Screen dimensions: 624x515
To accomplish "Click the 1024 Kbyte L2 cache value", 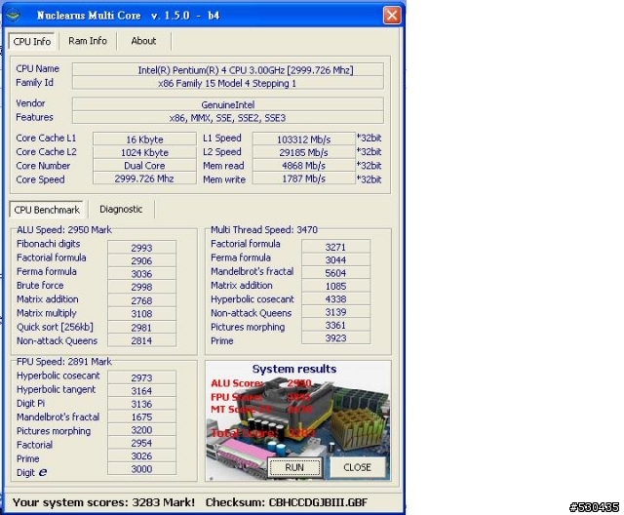I will (x=144, y=152).
